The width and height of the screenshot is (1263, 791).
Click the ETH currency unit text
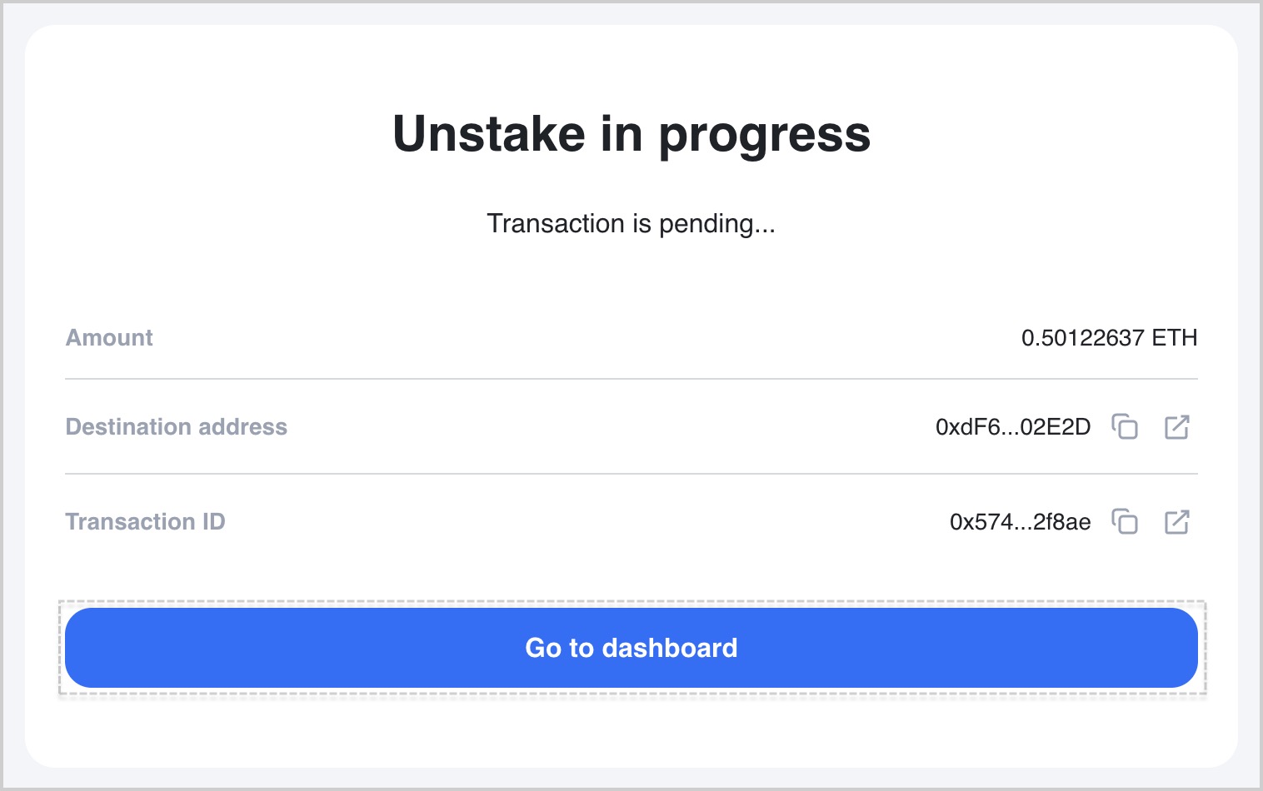tap(1175, 338)
